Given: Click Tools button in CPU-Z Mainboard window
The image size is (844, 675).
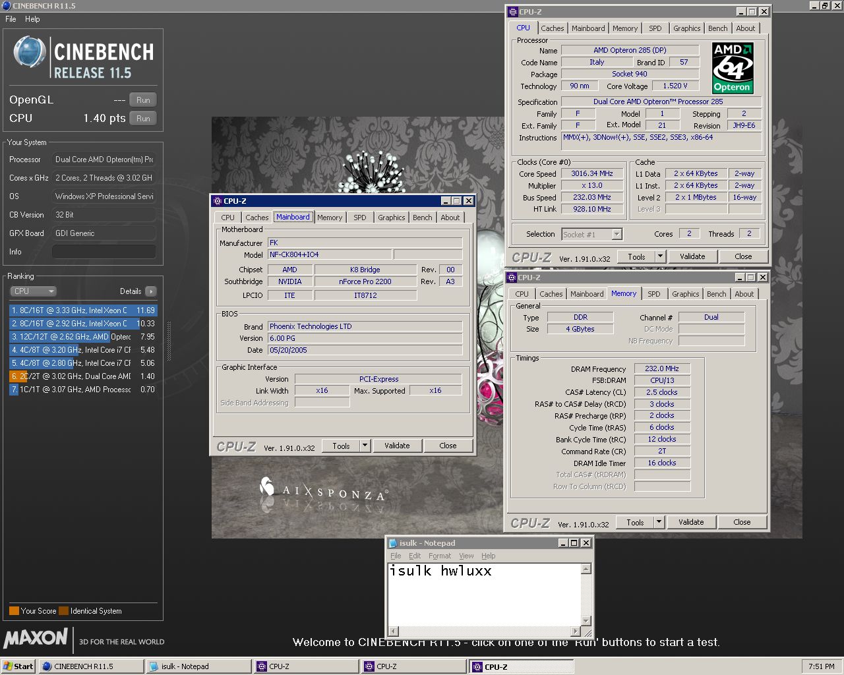Looking at the screenshot, I should [x=341, y=446].
